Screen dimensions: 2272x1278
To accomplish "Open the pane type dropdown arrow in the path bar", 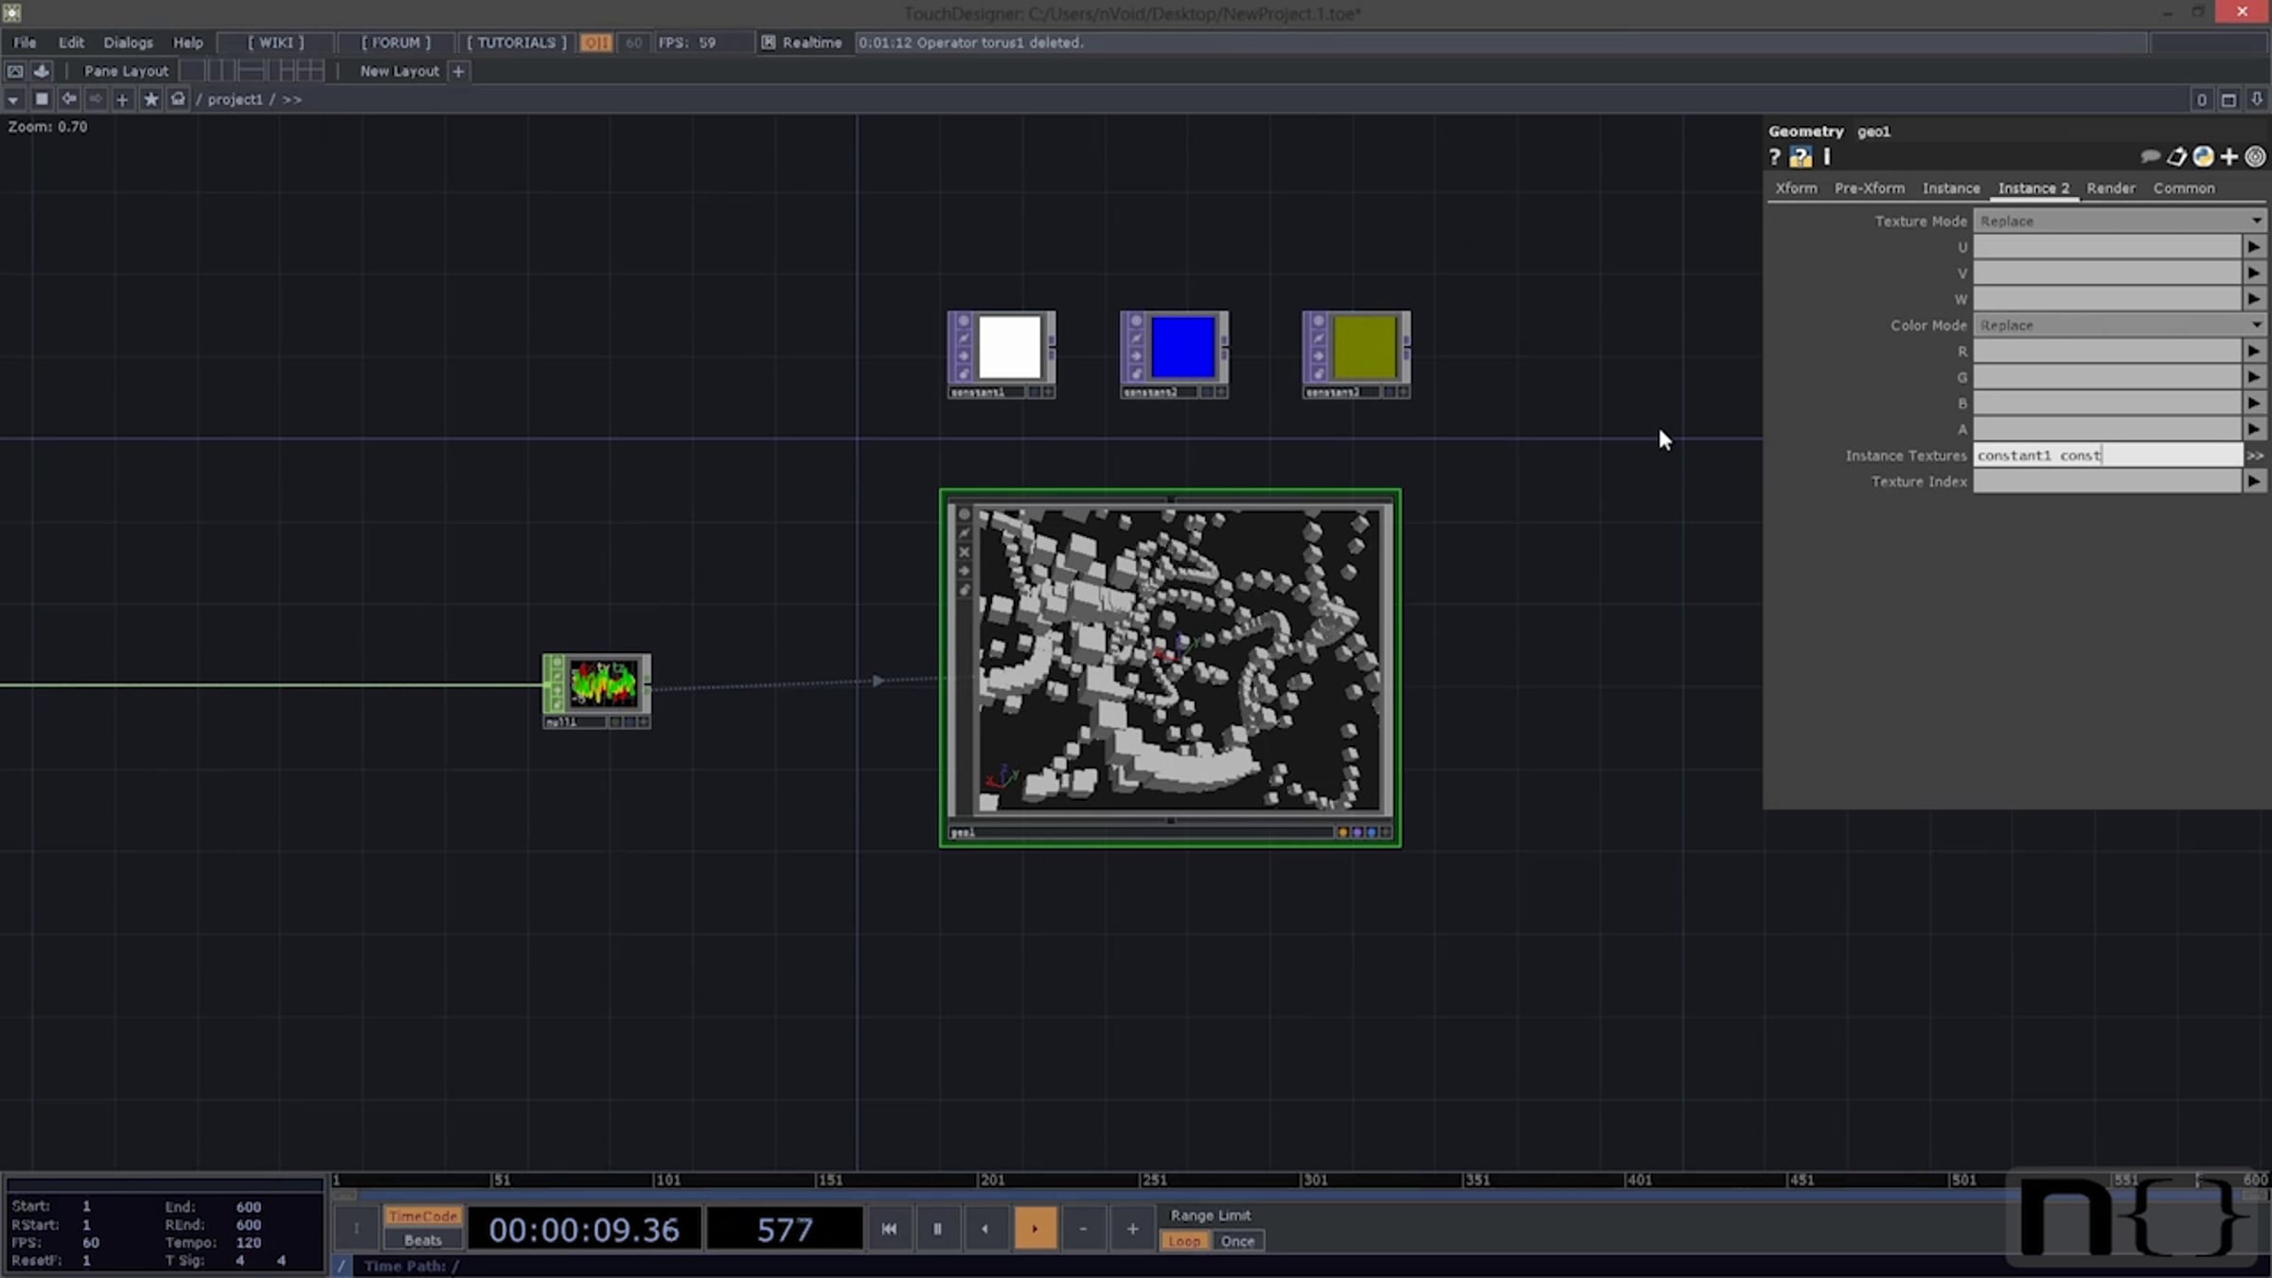I will tap(13, 99).
